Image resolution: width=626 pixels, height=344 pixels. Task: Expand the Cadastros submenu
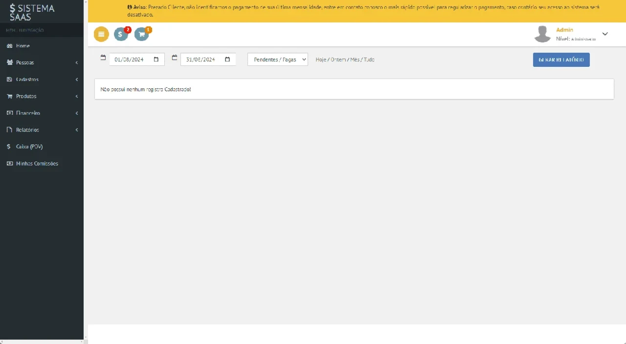(42, 80)
